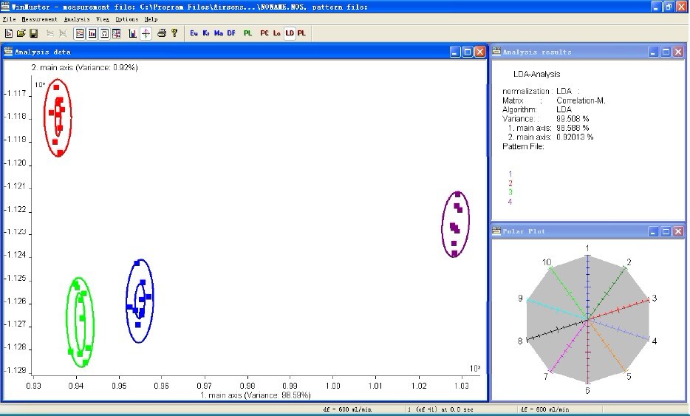
Task: Click the first greyed-out graph icon
Action: [50, 33]
